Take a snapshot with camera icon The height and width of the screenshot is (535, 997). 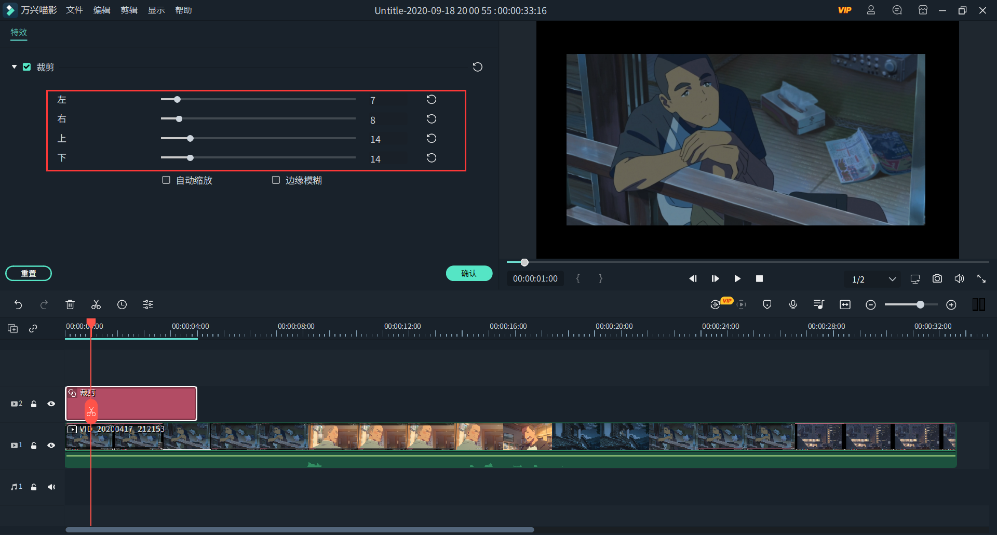(x=937, y=279)
